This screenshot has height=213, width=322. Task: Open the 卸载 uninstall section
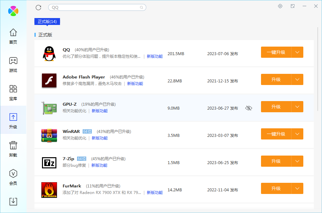click(13, 149)
